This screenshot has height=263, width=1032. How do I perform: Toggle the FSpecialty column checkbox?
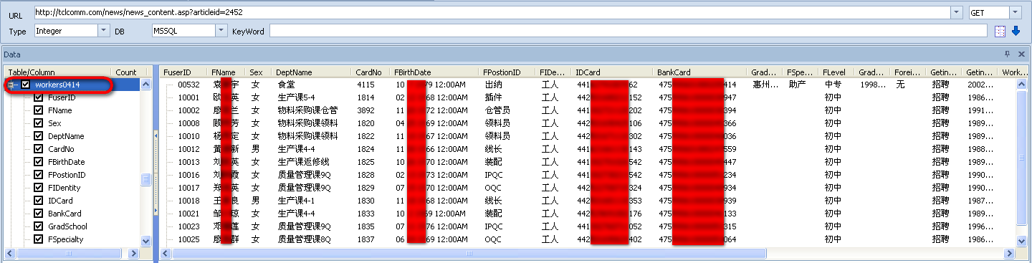pyautogui.click(x=39, y=239)
